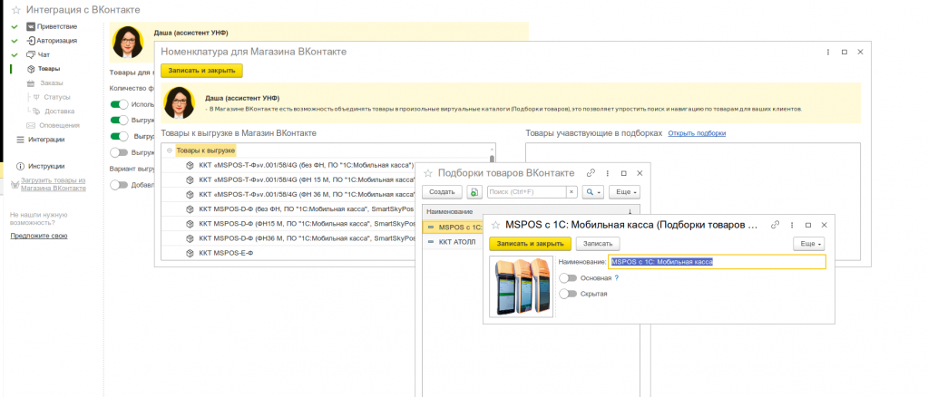This screenshot has width=928, height=397.
Task: Follow the Предложите свою link
Action: point(39,236)
